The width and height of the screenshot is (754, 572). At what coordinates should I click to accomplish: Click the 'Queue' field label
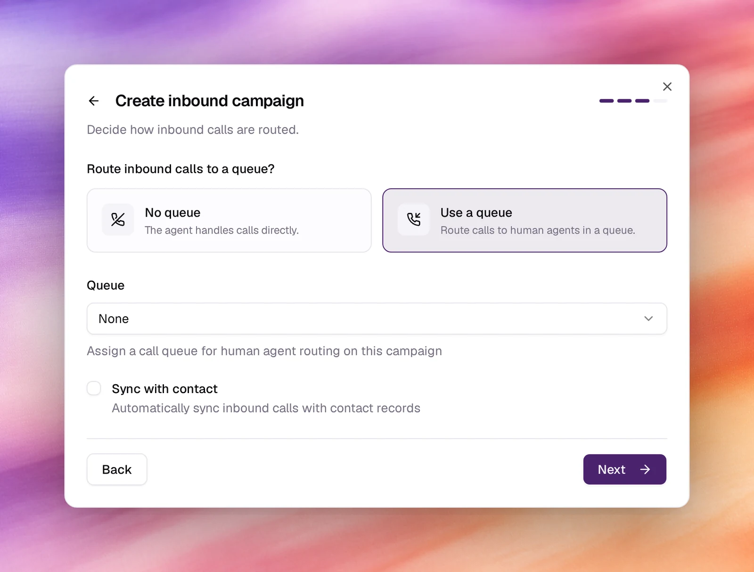pyautogui.click(x=106, y=286)
